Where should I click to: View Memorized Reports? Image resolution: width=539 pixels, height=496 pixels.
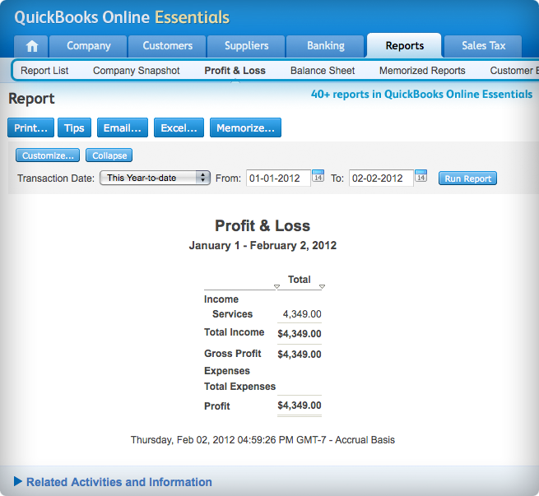click(x=422, y=71)
